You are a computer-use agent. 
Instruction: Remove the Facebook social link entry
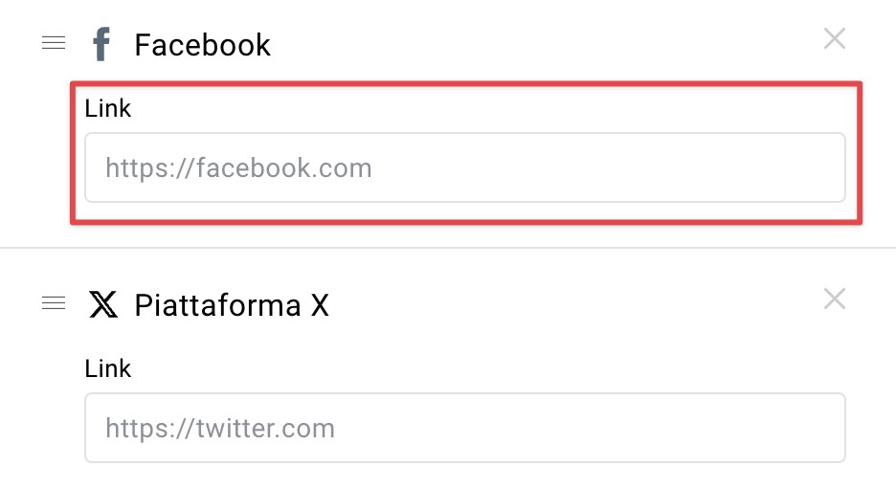tap(835, 39)
